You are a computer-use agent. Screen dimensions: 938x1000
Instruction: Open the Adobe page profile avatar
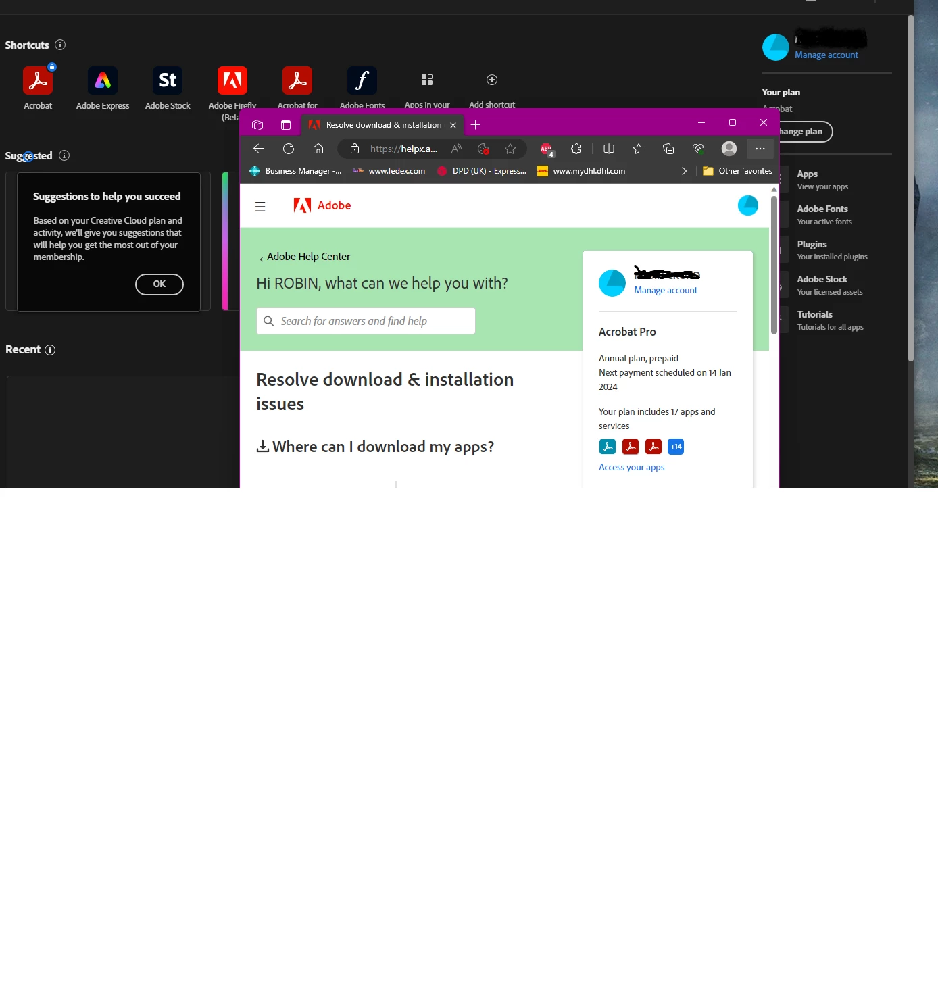click(x=748, y=205)
